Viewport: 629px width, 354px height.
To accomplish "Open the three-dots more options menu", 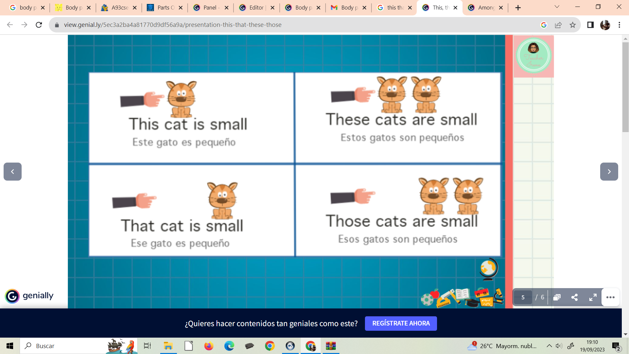I will tap(610, 297).
